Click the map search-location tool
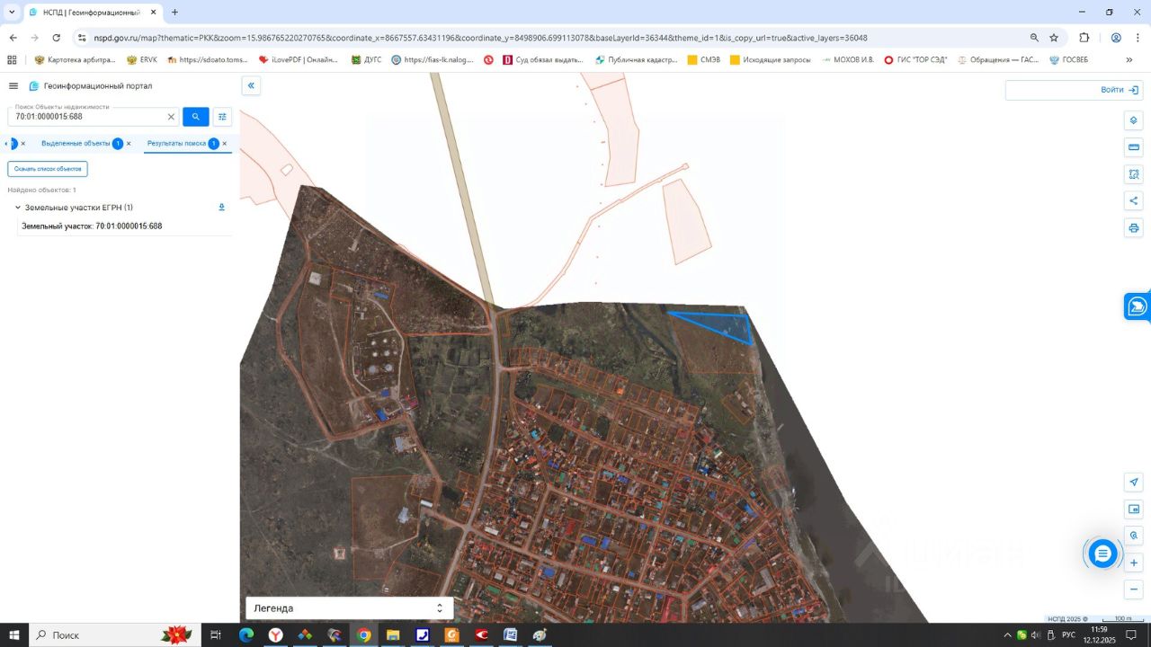This screenshot has height=647, width=1151. point(1134,536)
